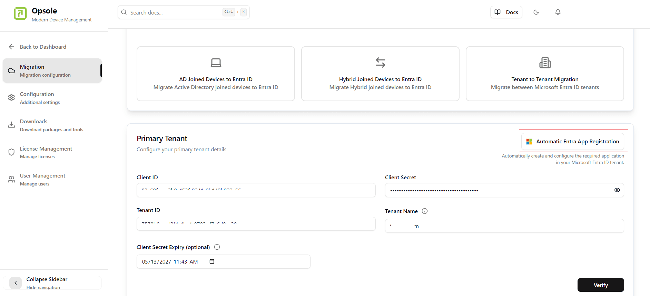Click the laptop icon in AD Joined card
Screen dimensions: 650x296
coord(216,63)
